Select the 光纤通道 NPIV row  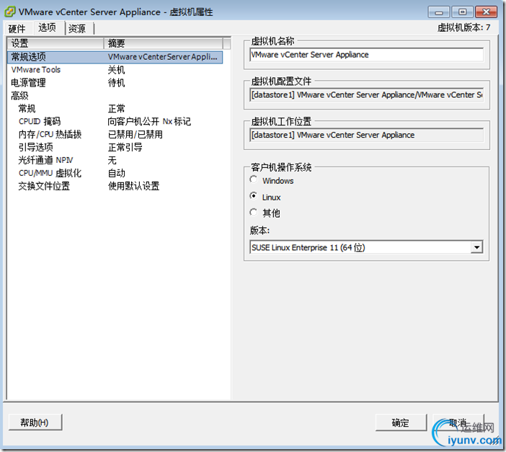(115, 160)
